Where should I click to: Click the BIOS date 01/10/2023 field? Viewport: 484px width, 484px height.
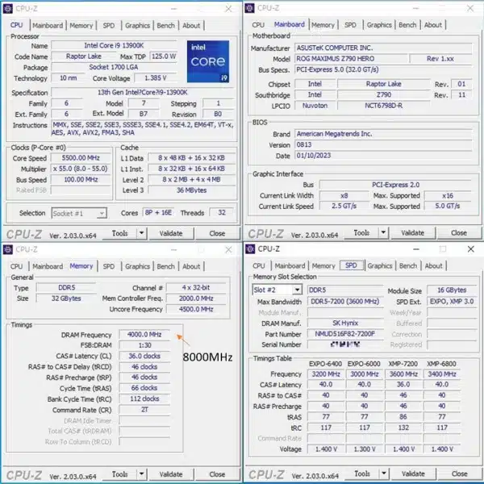tap(383, 156)
